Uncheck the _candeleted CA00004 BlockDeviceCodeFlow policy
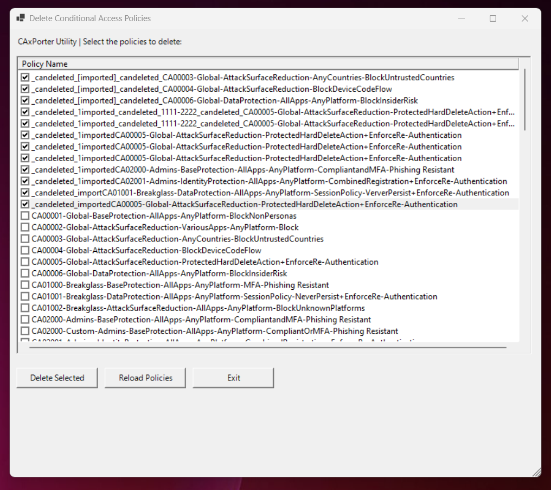This screenshot has width=551, height=490. [25, 89]
